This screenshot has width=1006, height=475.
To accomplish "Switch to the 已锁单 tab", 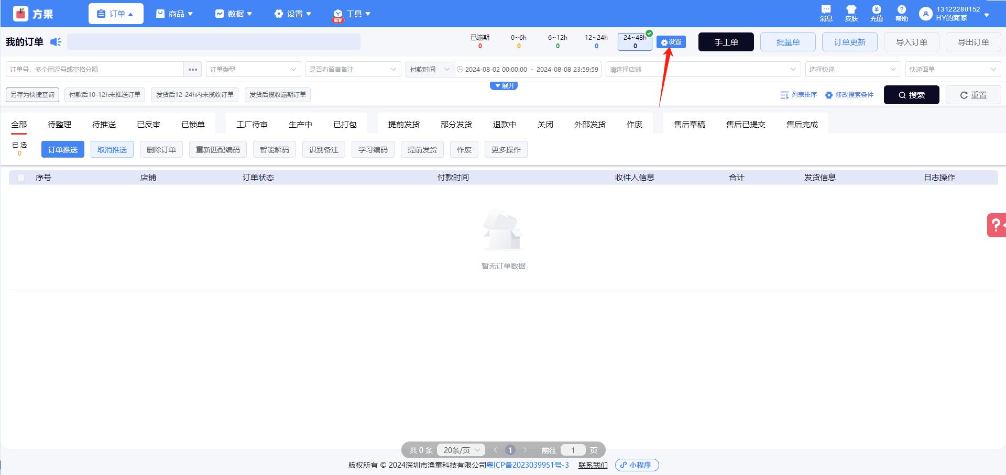I will [193, 124].
